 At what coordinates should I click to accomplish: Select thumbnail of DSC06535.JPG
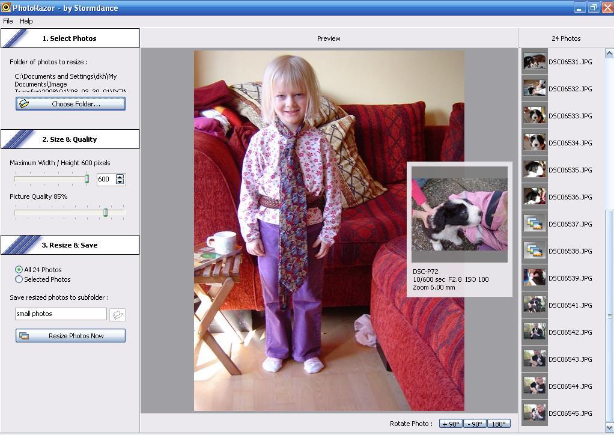(535, 169)
